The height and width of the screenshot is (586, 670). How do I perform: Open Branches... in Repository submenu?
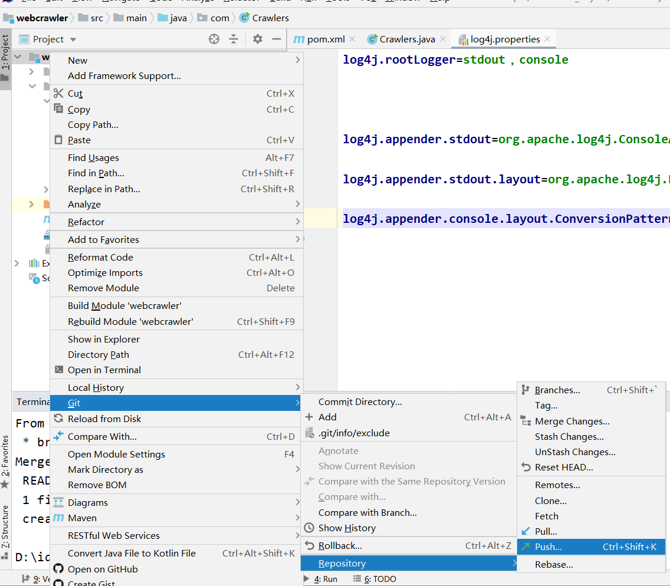tap(557, 390)
